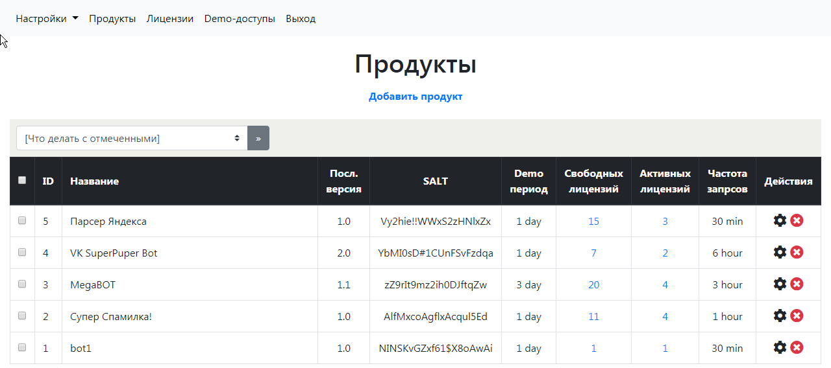
Task: Check the bot1 row checkbox
Action: tap(22, 348)
